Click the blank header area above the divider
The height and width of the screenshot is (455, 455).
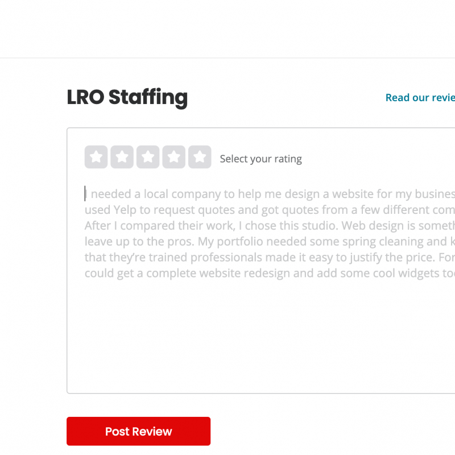point(227,28)
